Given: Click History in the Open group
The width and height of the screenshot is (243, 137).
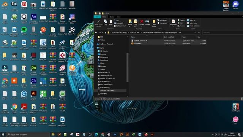Looking at the screenshot, I should tap(181, 26).
